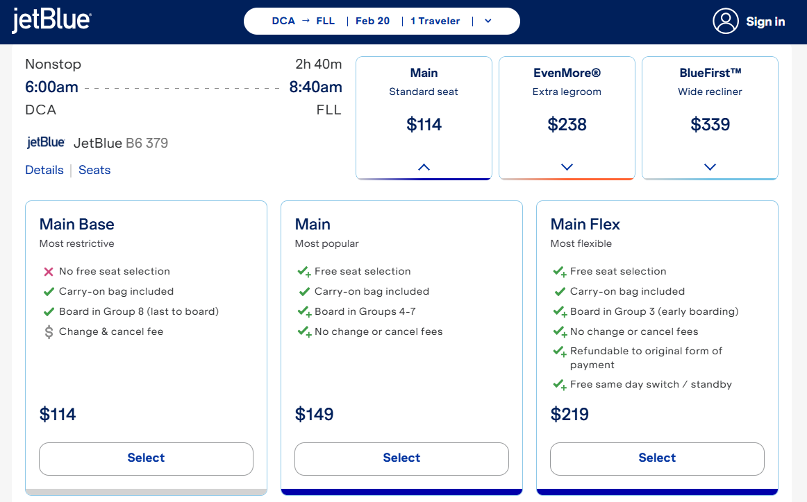Expand the chevron under BlueFirst $339
Image resolution: width=807 pixels, height=502 pixels.
[710, 167]
